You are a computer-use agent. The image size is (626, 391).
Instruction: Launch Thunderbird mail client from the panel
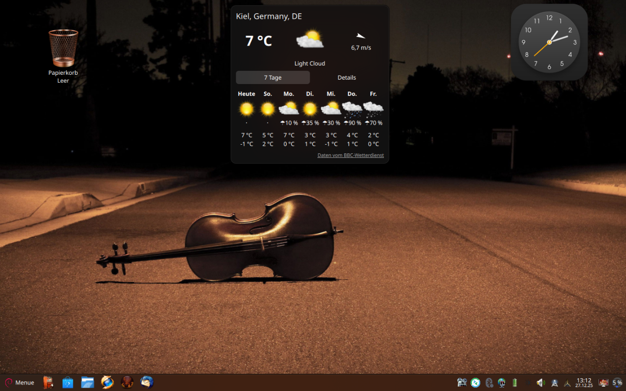point(147,382)
